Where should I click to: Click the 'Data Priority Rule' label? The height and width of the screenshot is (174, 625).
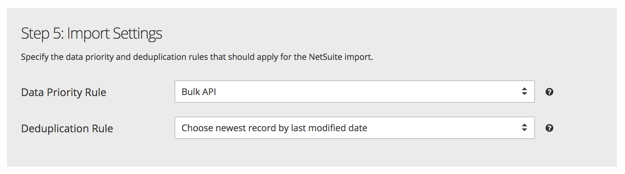[64, 92]
